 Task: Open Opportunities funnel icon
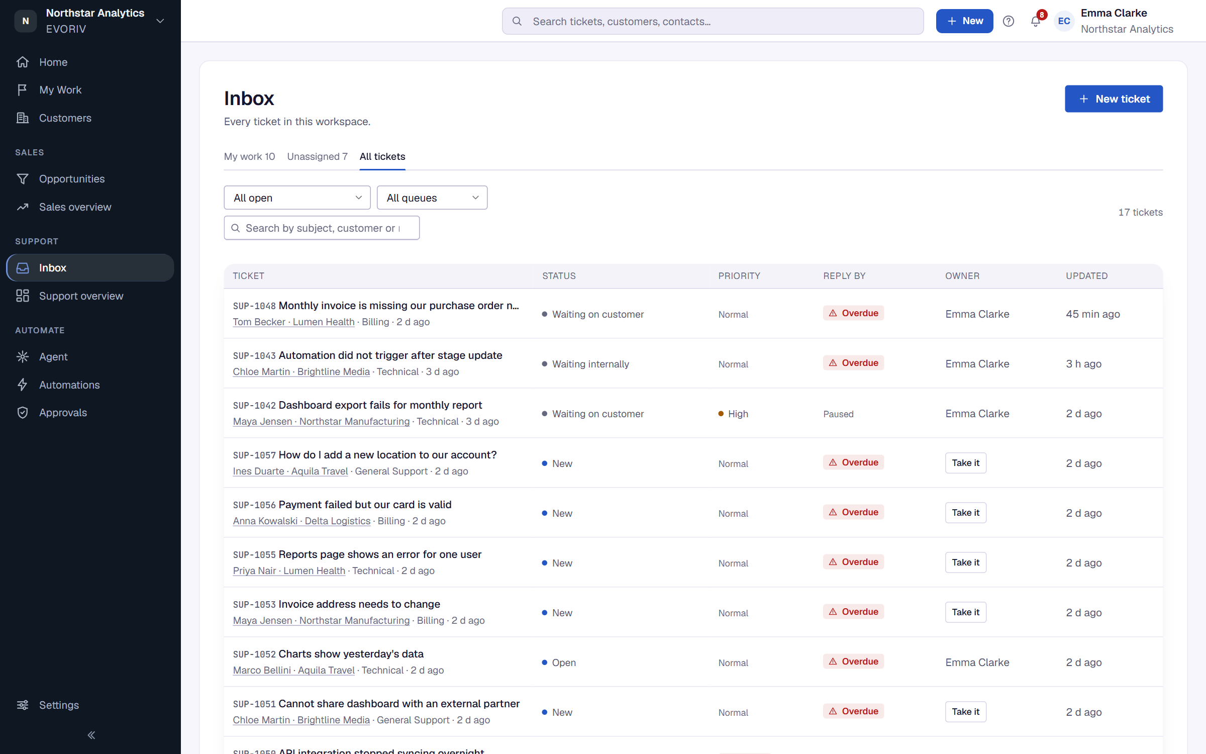[23, 179]
